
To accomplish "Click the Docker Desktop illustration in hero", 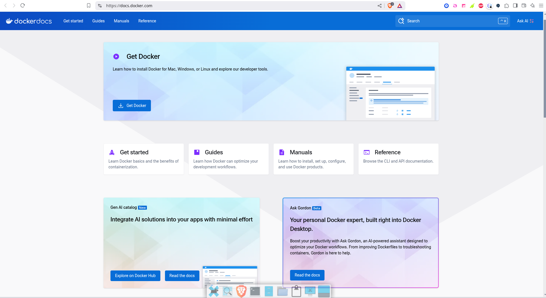I will pyautogui.click(x=390, y=94).
